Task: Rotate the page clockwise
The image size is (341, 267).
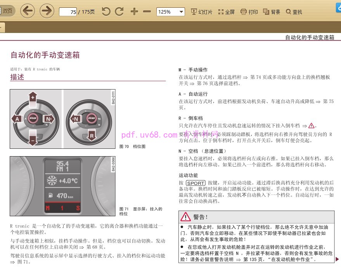Action: point(119,12)
